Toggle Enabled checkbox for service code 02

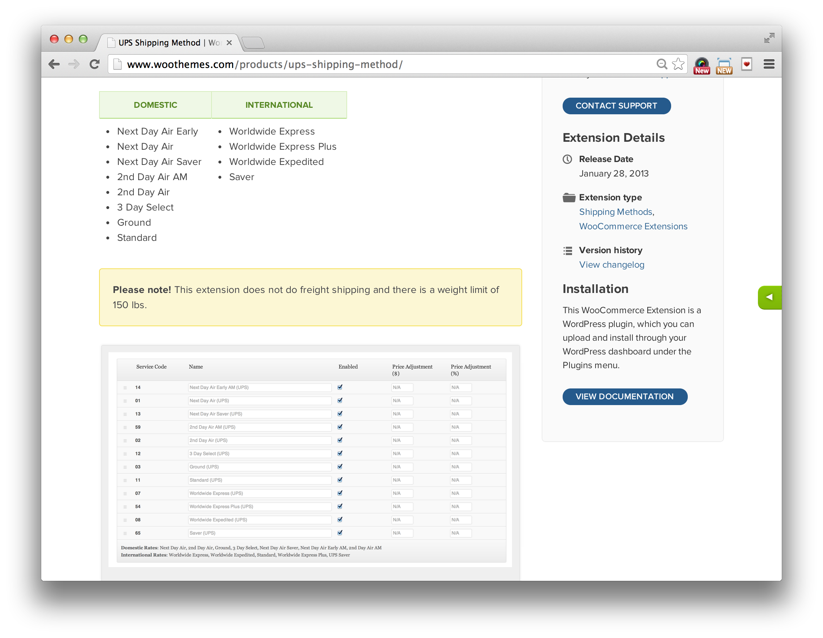click(x=340, y=440)
